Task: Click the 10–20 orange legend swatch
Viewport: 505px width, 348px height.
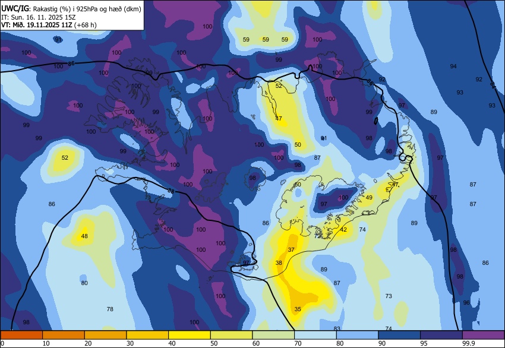Action: [x=64, y=335]
